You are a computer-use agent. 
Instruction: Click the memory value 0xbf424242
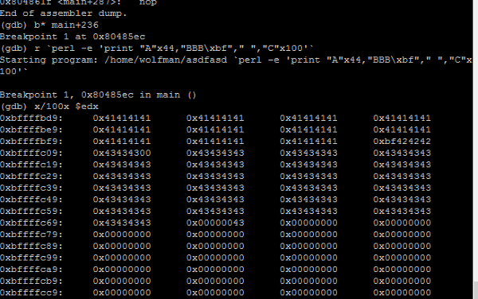point(402,142)
